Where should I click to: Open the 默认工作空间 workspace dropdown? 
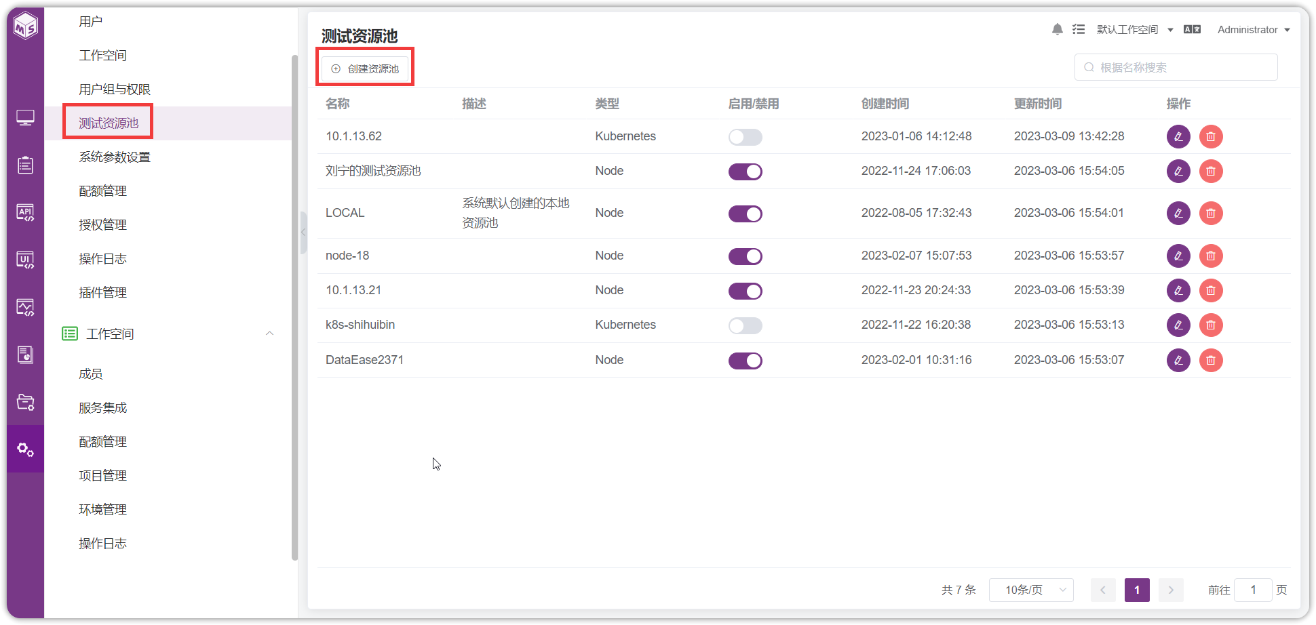1135,30
